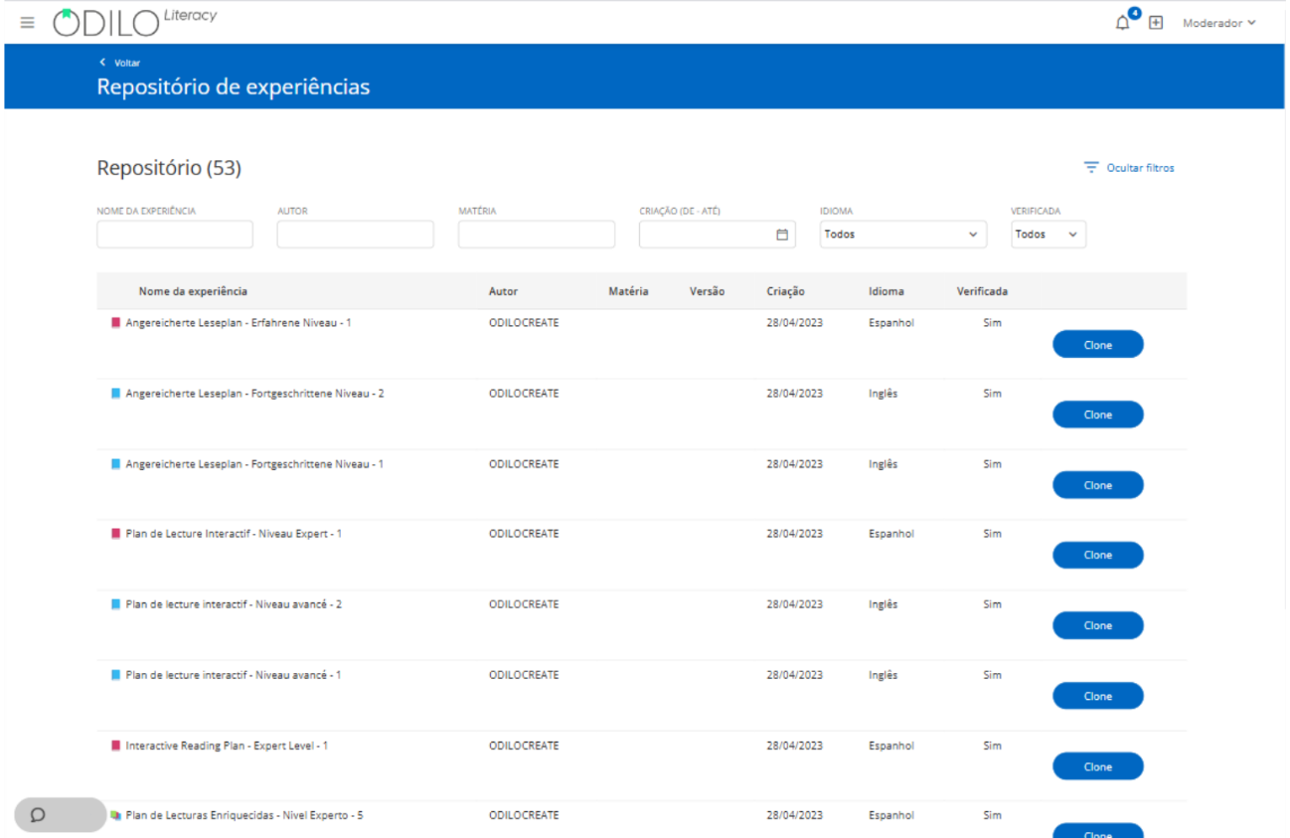This screenshot has width=1290, height=838.
Task: Click the Criação column header
Action: tap(785, 291)
